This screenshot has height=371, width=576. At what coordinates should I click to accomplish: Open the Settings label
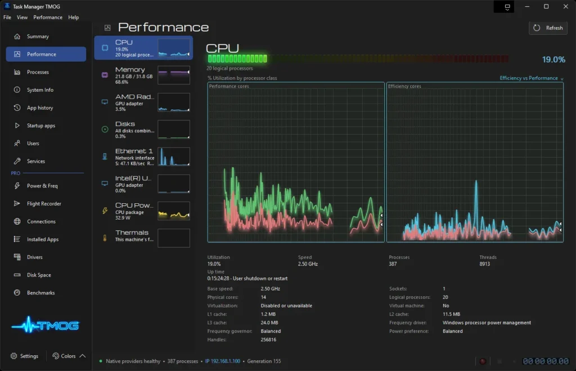[29, 356]
